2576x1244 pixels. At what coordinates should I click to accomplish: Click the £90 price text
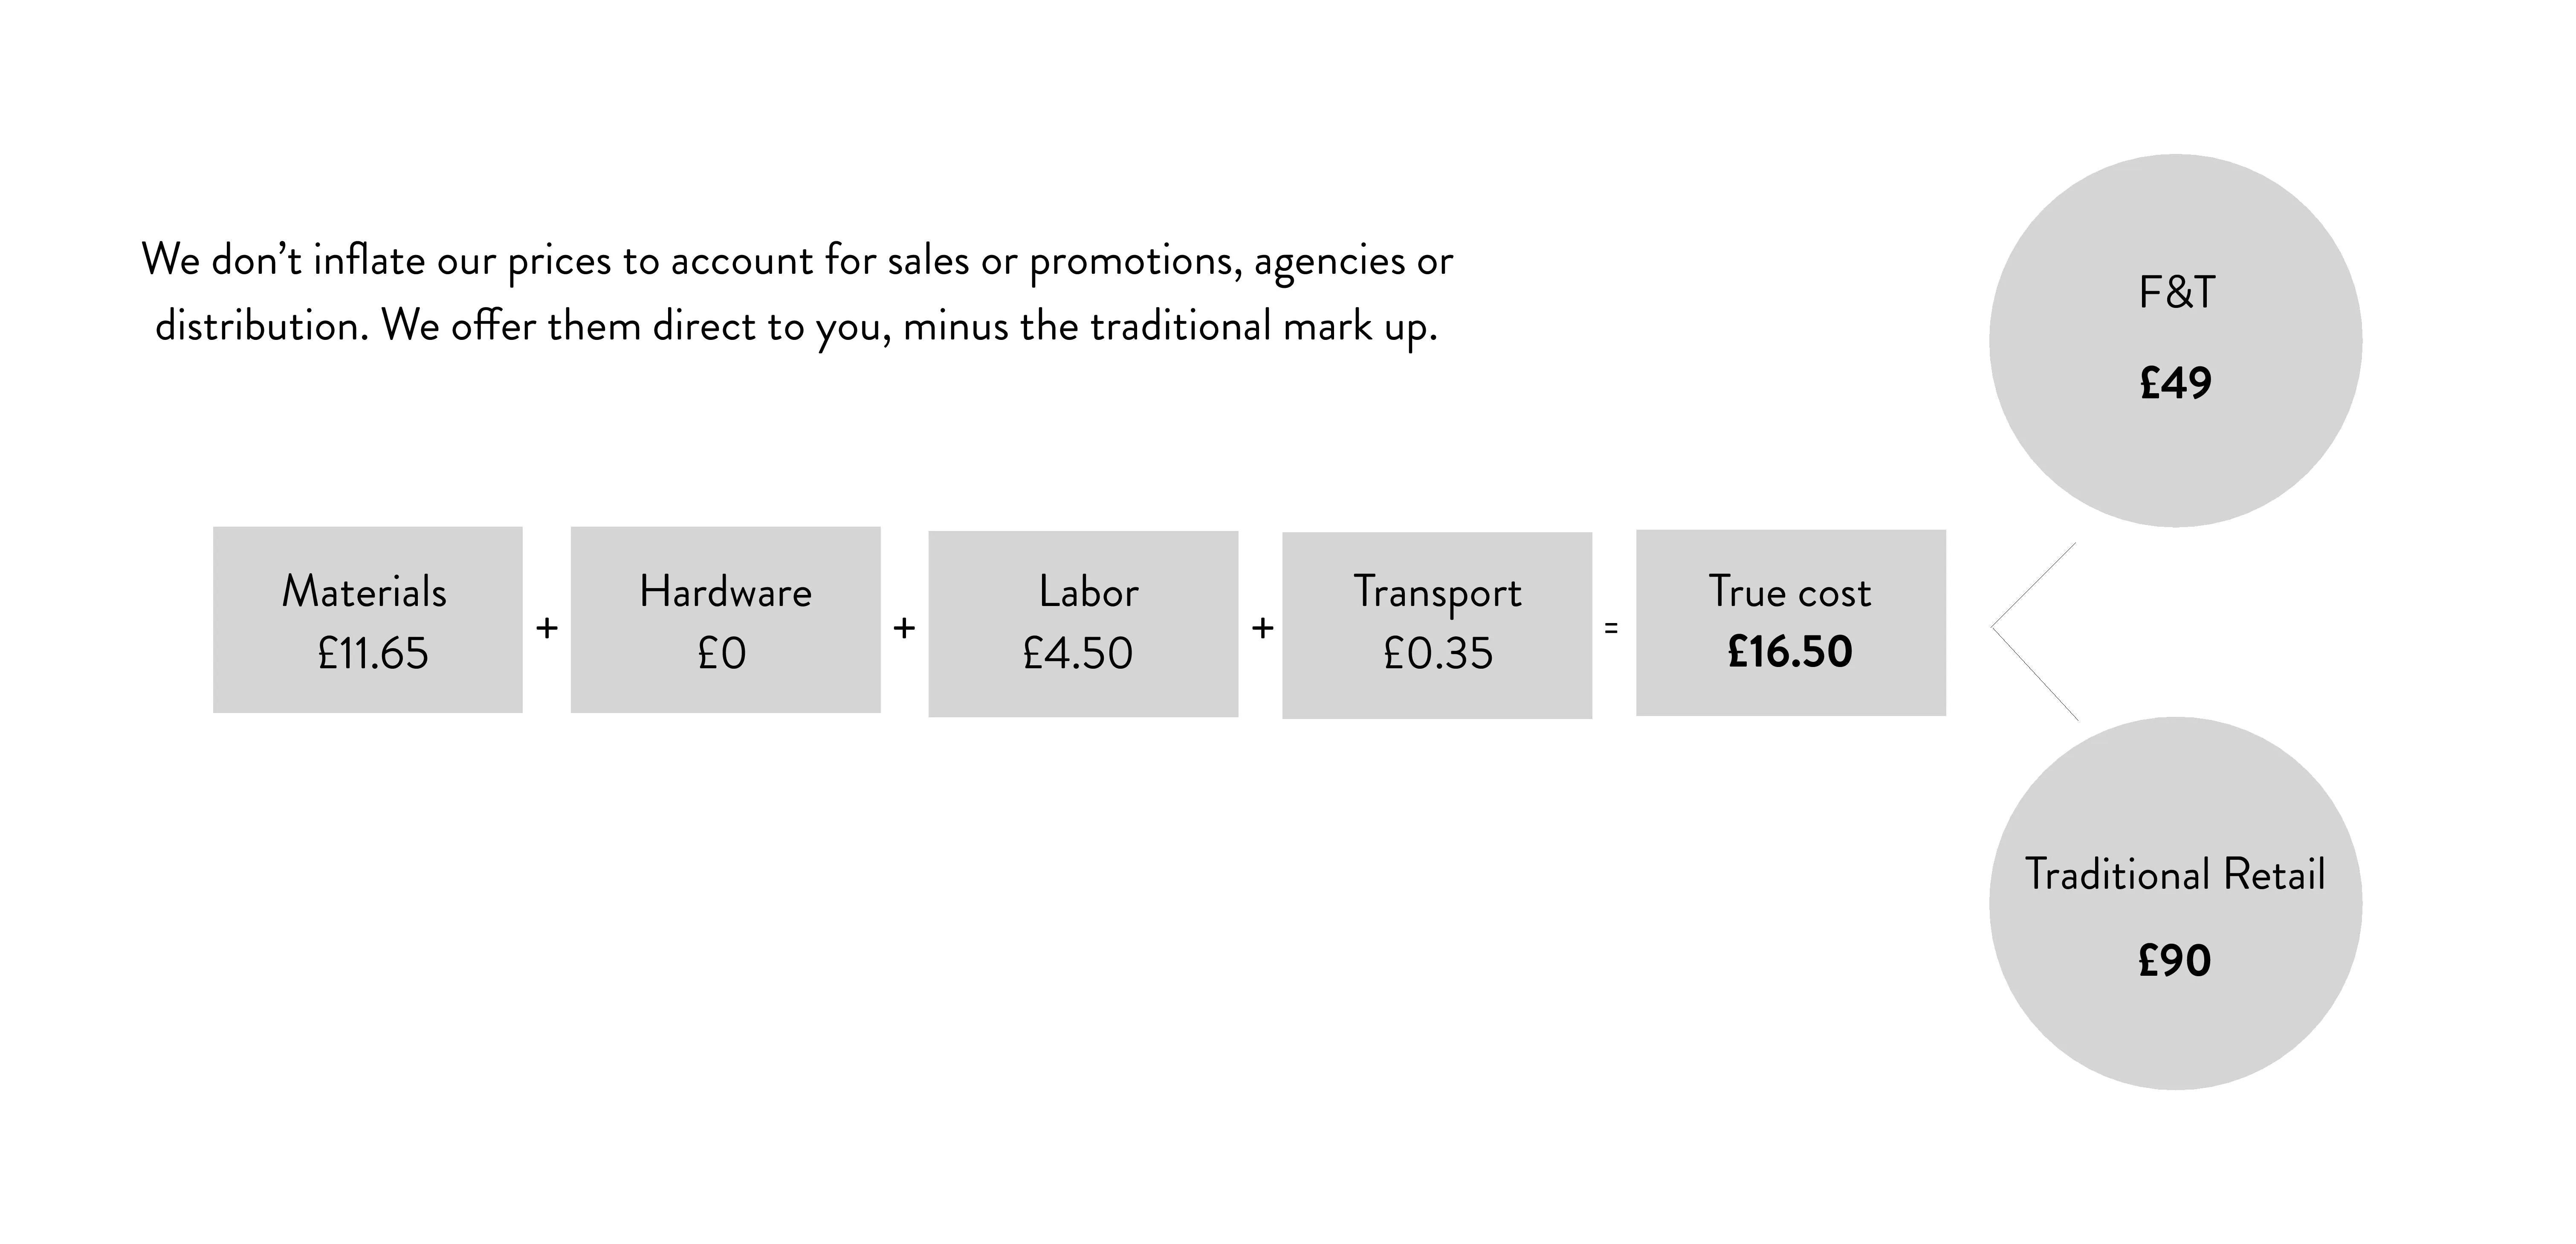click(2175, 960)
